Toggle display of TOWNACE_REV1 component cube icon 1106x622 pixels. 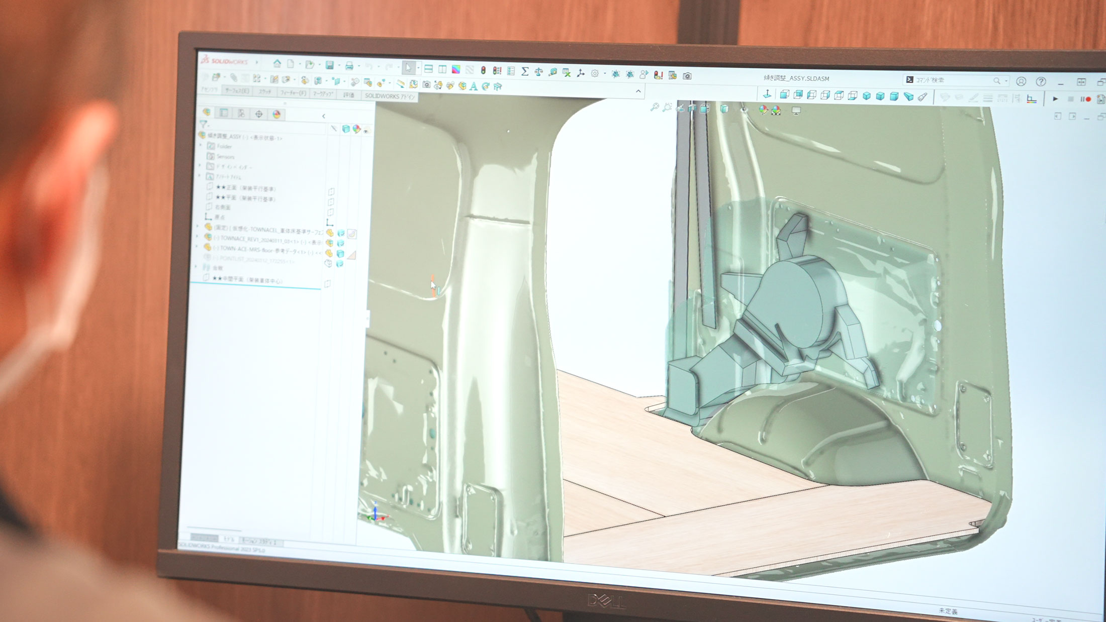pyautogui.click(x=340, y=244)
